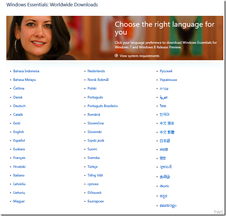Click the Kannada ಕನ್ನಡ link
Screen dimensions: 226x216
coord(164,196)
